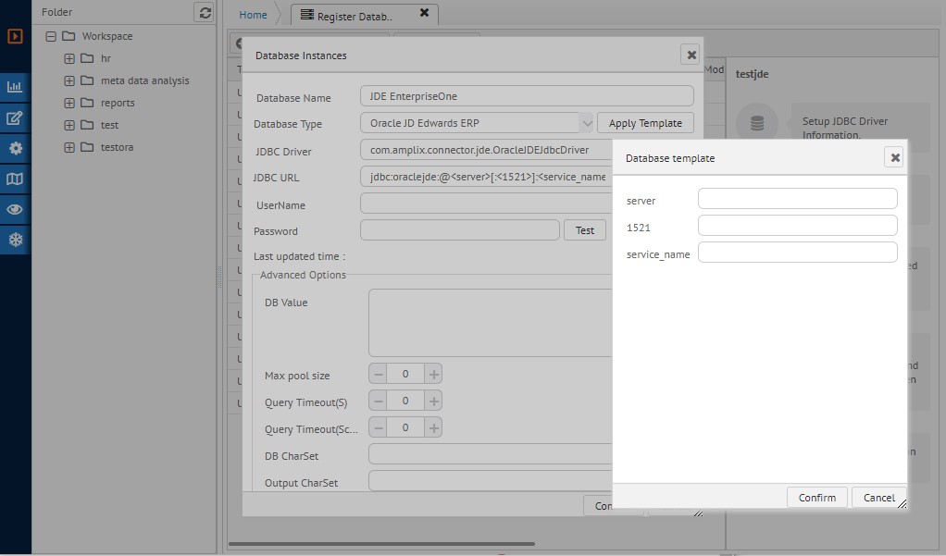946x556 pixels.
Task: Select the reports folder in tree
Action: [118, 103]
